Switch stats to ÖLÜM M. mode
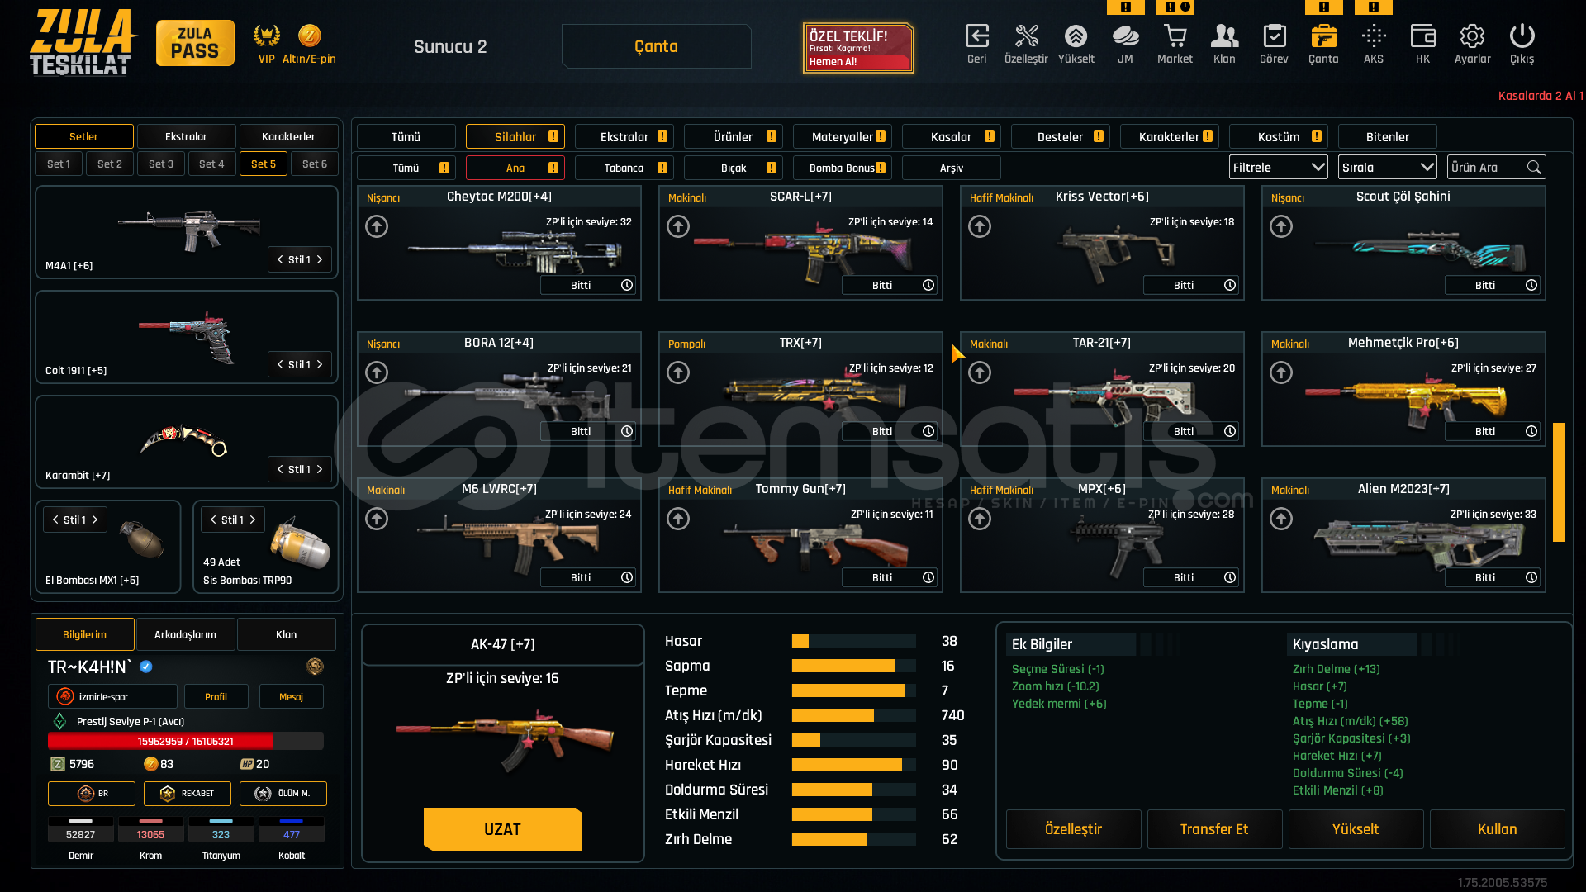 [x=283, y=794]
